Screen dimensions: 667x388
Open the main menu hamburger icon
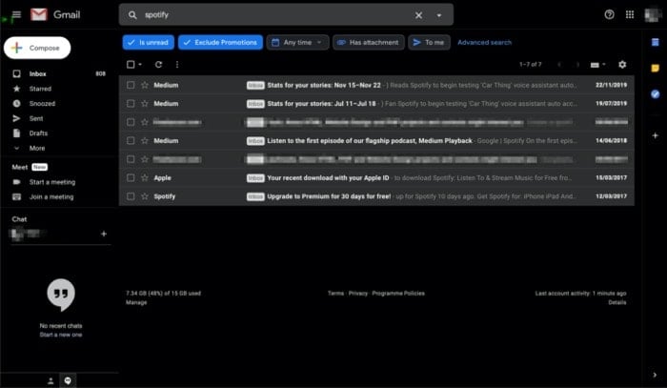tap(16, 15)
